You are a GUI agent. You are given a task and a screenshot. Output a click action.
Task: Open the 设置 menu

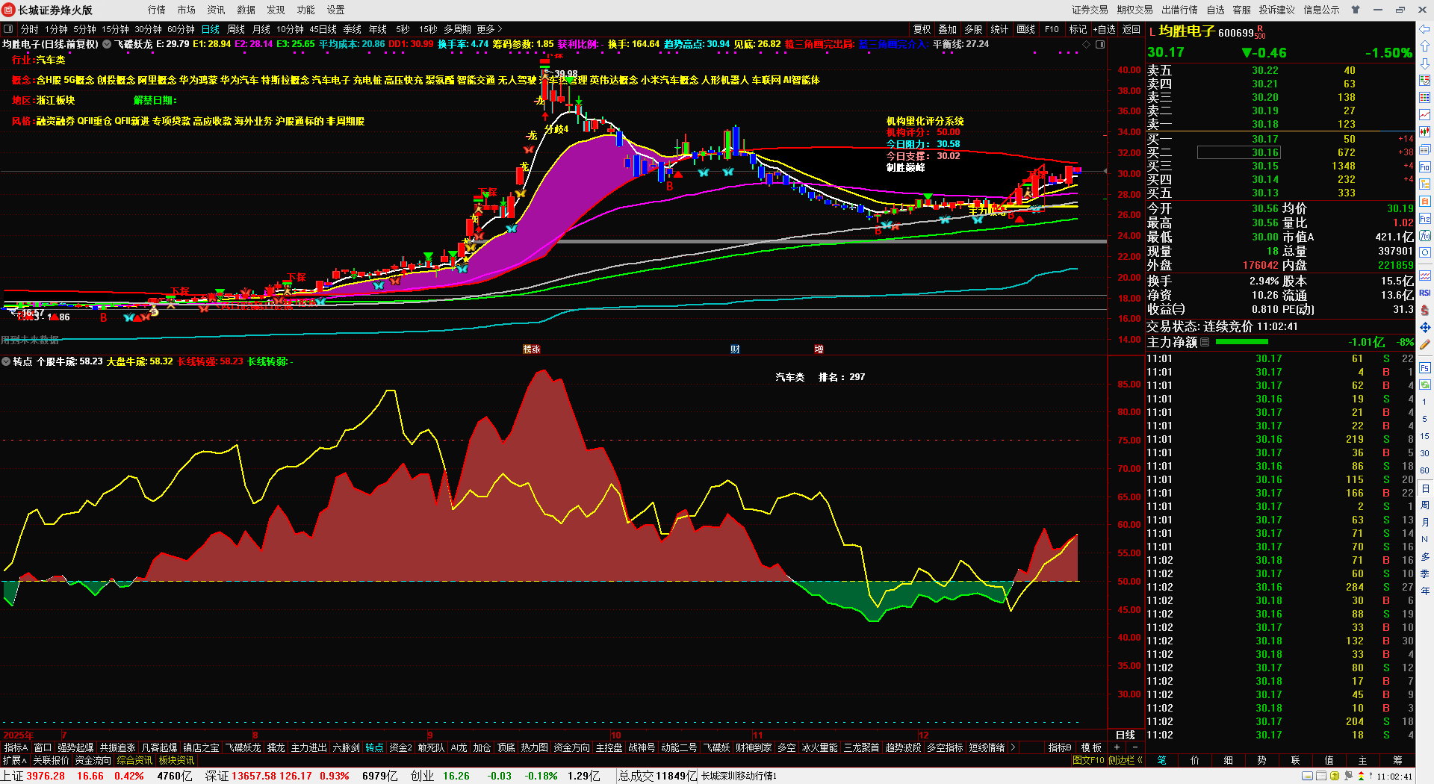pos(336,10)
